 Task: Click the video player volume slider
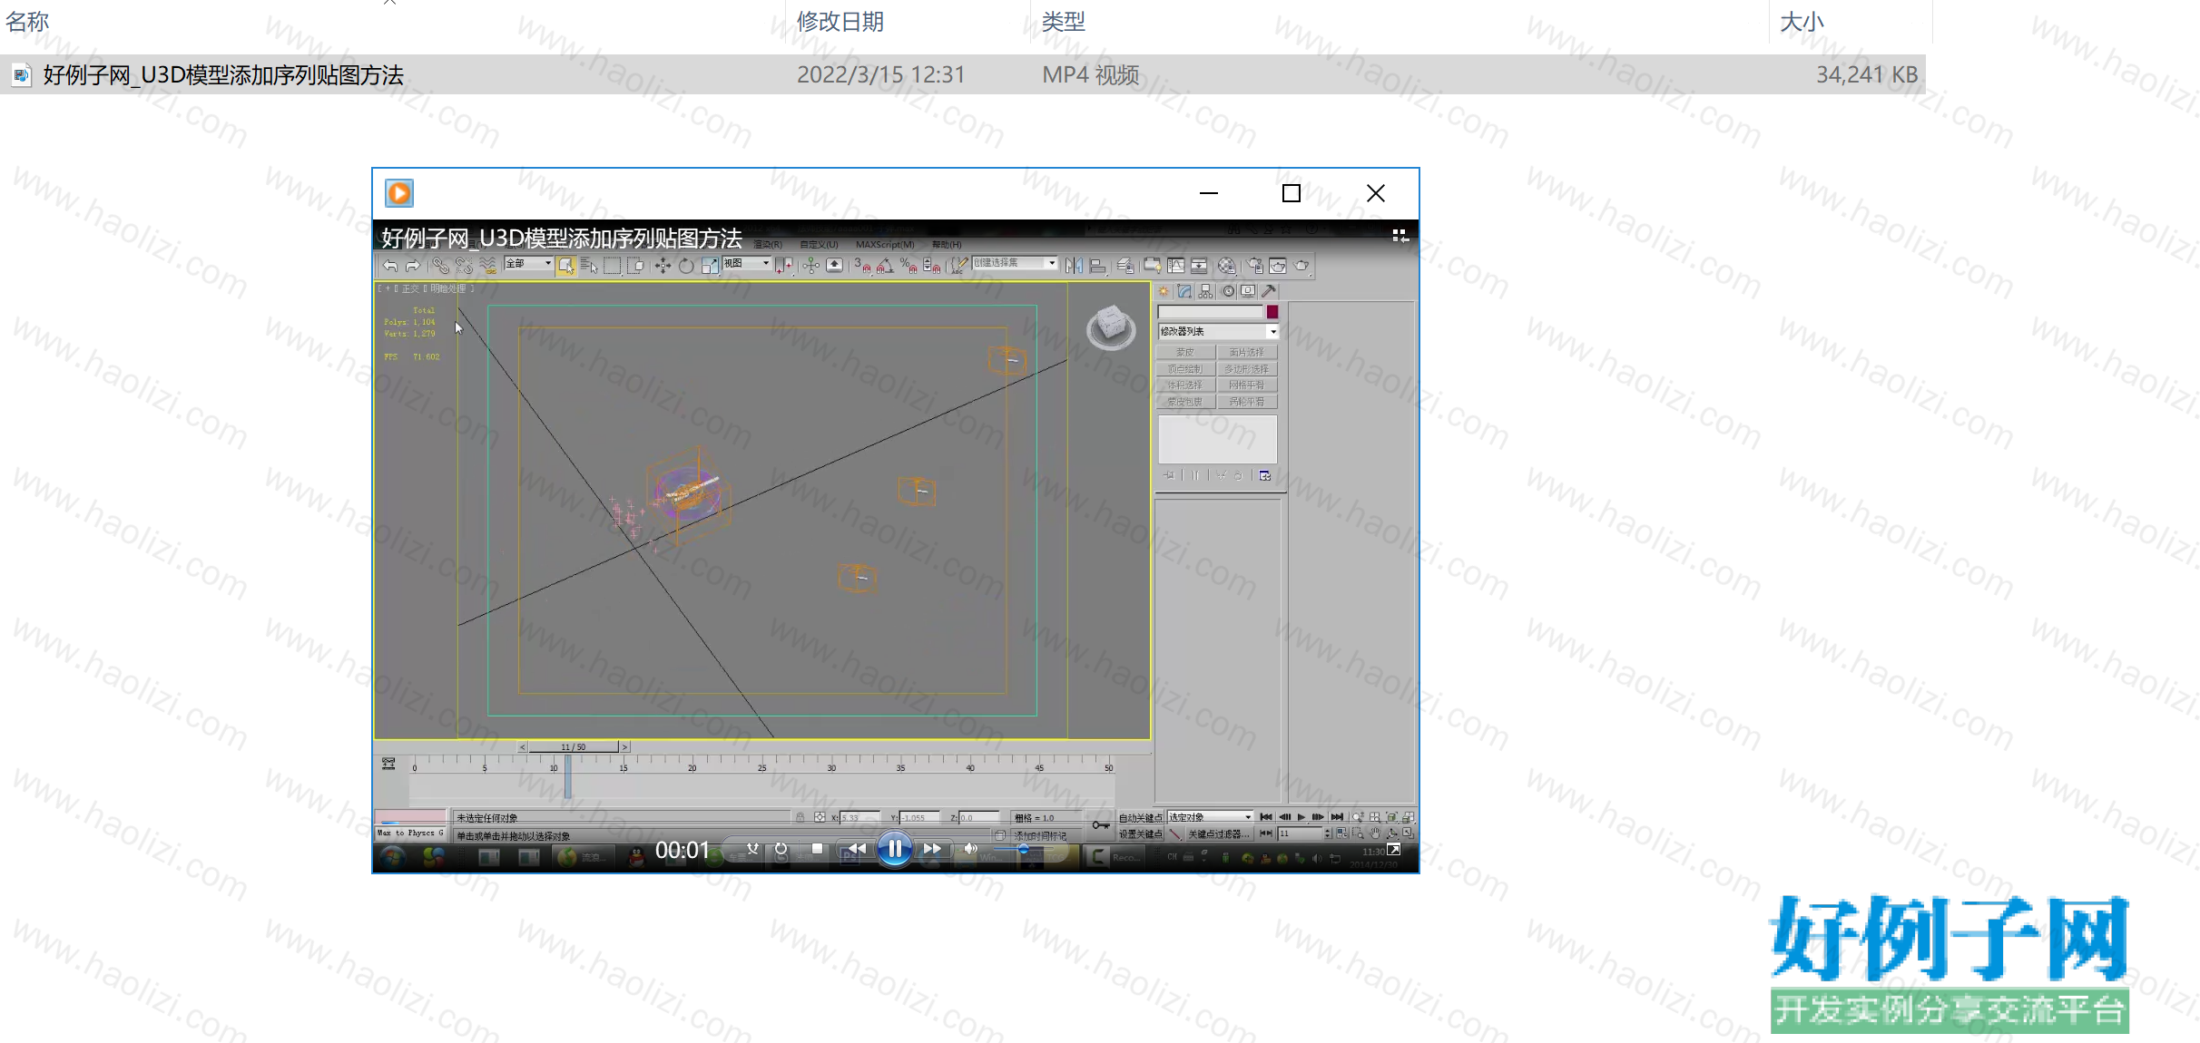point(1023,850)
